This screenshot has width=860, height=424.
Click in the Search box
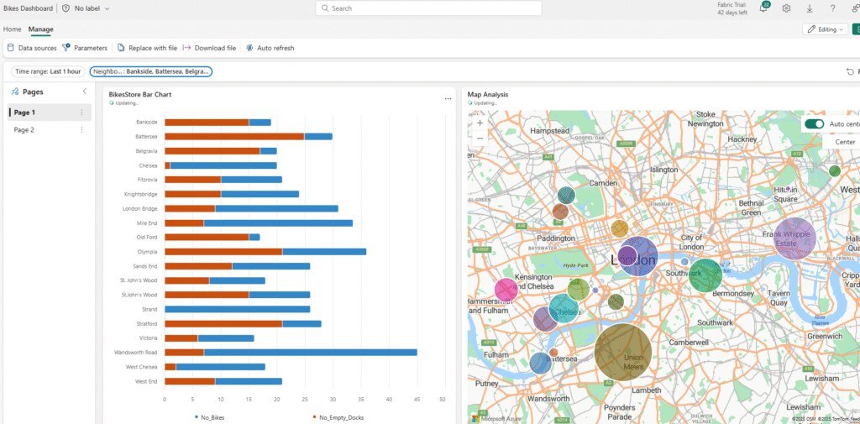(x=429, y=8)
